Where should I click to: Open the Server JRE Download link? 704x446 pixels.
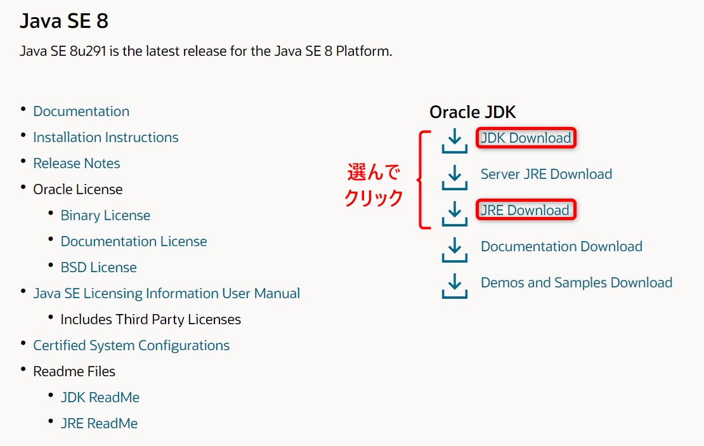[x=546, y=173]
